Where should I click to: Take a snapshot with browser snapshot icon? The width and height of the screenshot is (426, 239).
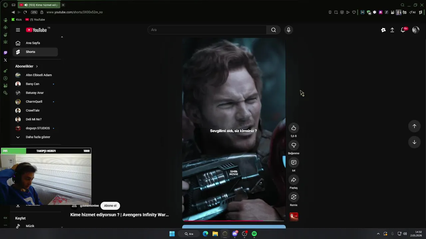[336, 12]
